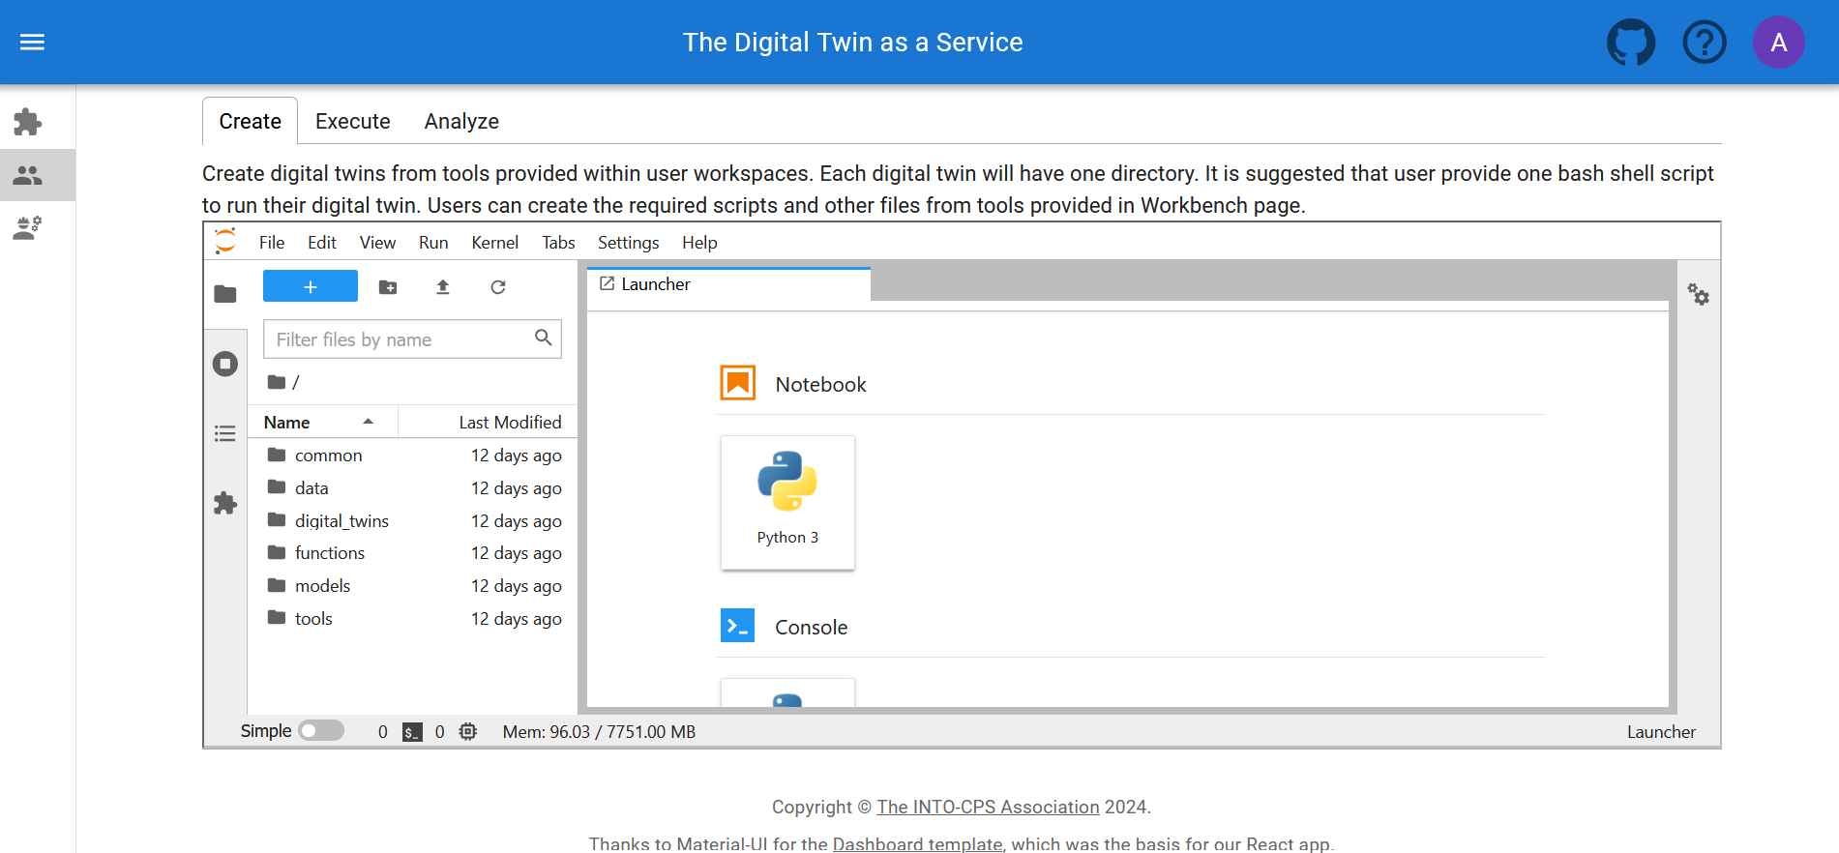Open table of contents panel icon

(225, 433)
